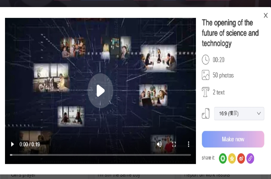This screenshot has height=179, width=271.
Task: Play the video with the center play button
Action: (100, 90)
